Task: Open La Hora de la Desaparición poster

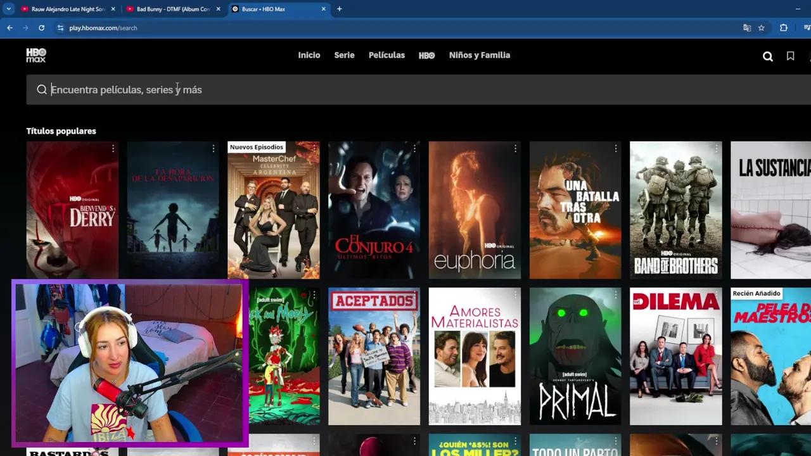Action: [x=173, y=210]
